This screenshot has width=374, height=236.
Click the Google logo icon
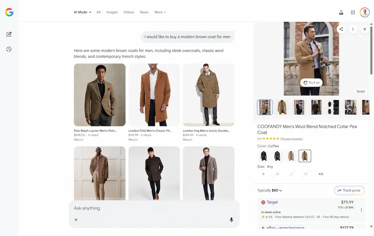(9, 12)
